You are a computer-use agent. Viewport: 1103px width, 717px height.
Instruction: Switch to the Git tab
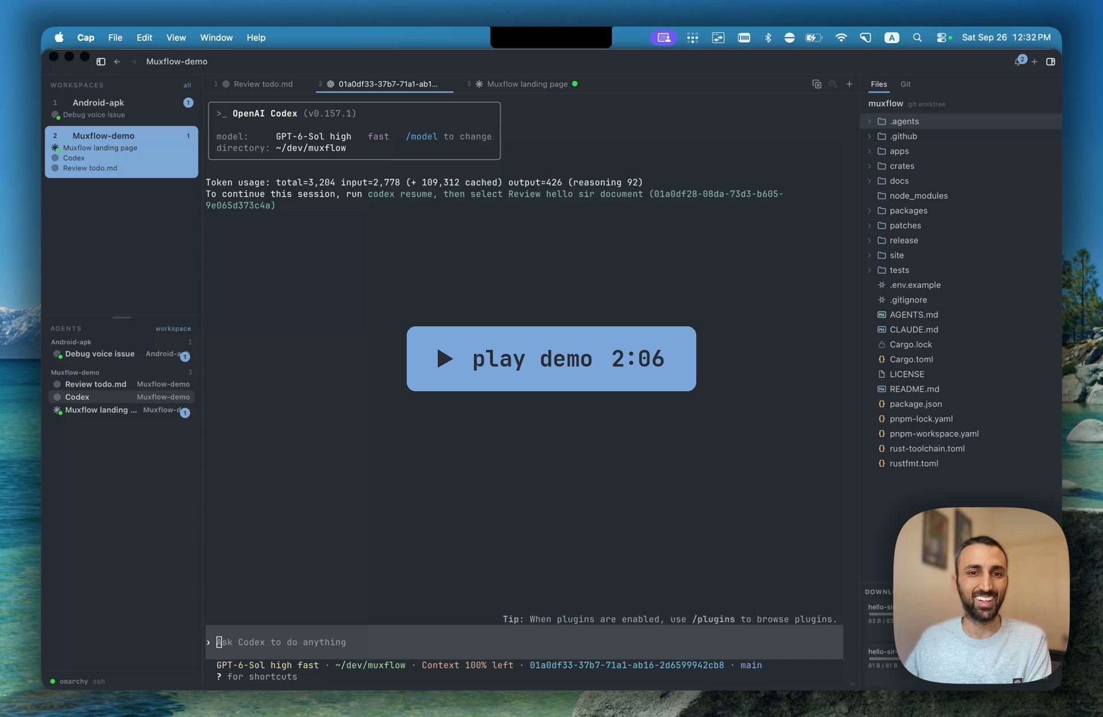pyautogui.click(x=905, y=84)
